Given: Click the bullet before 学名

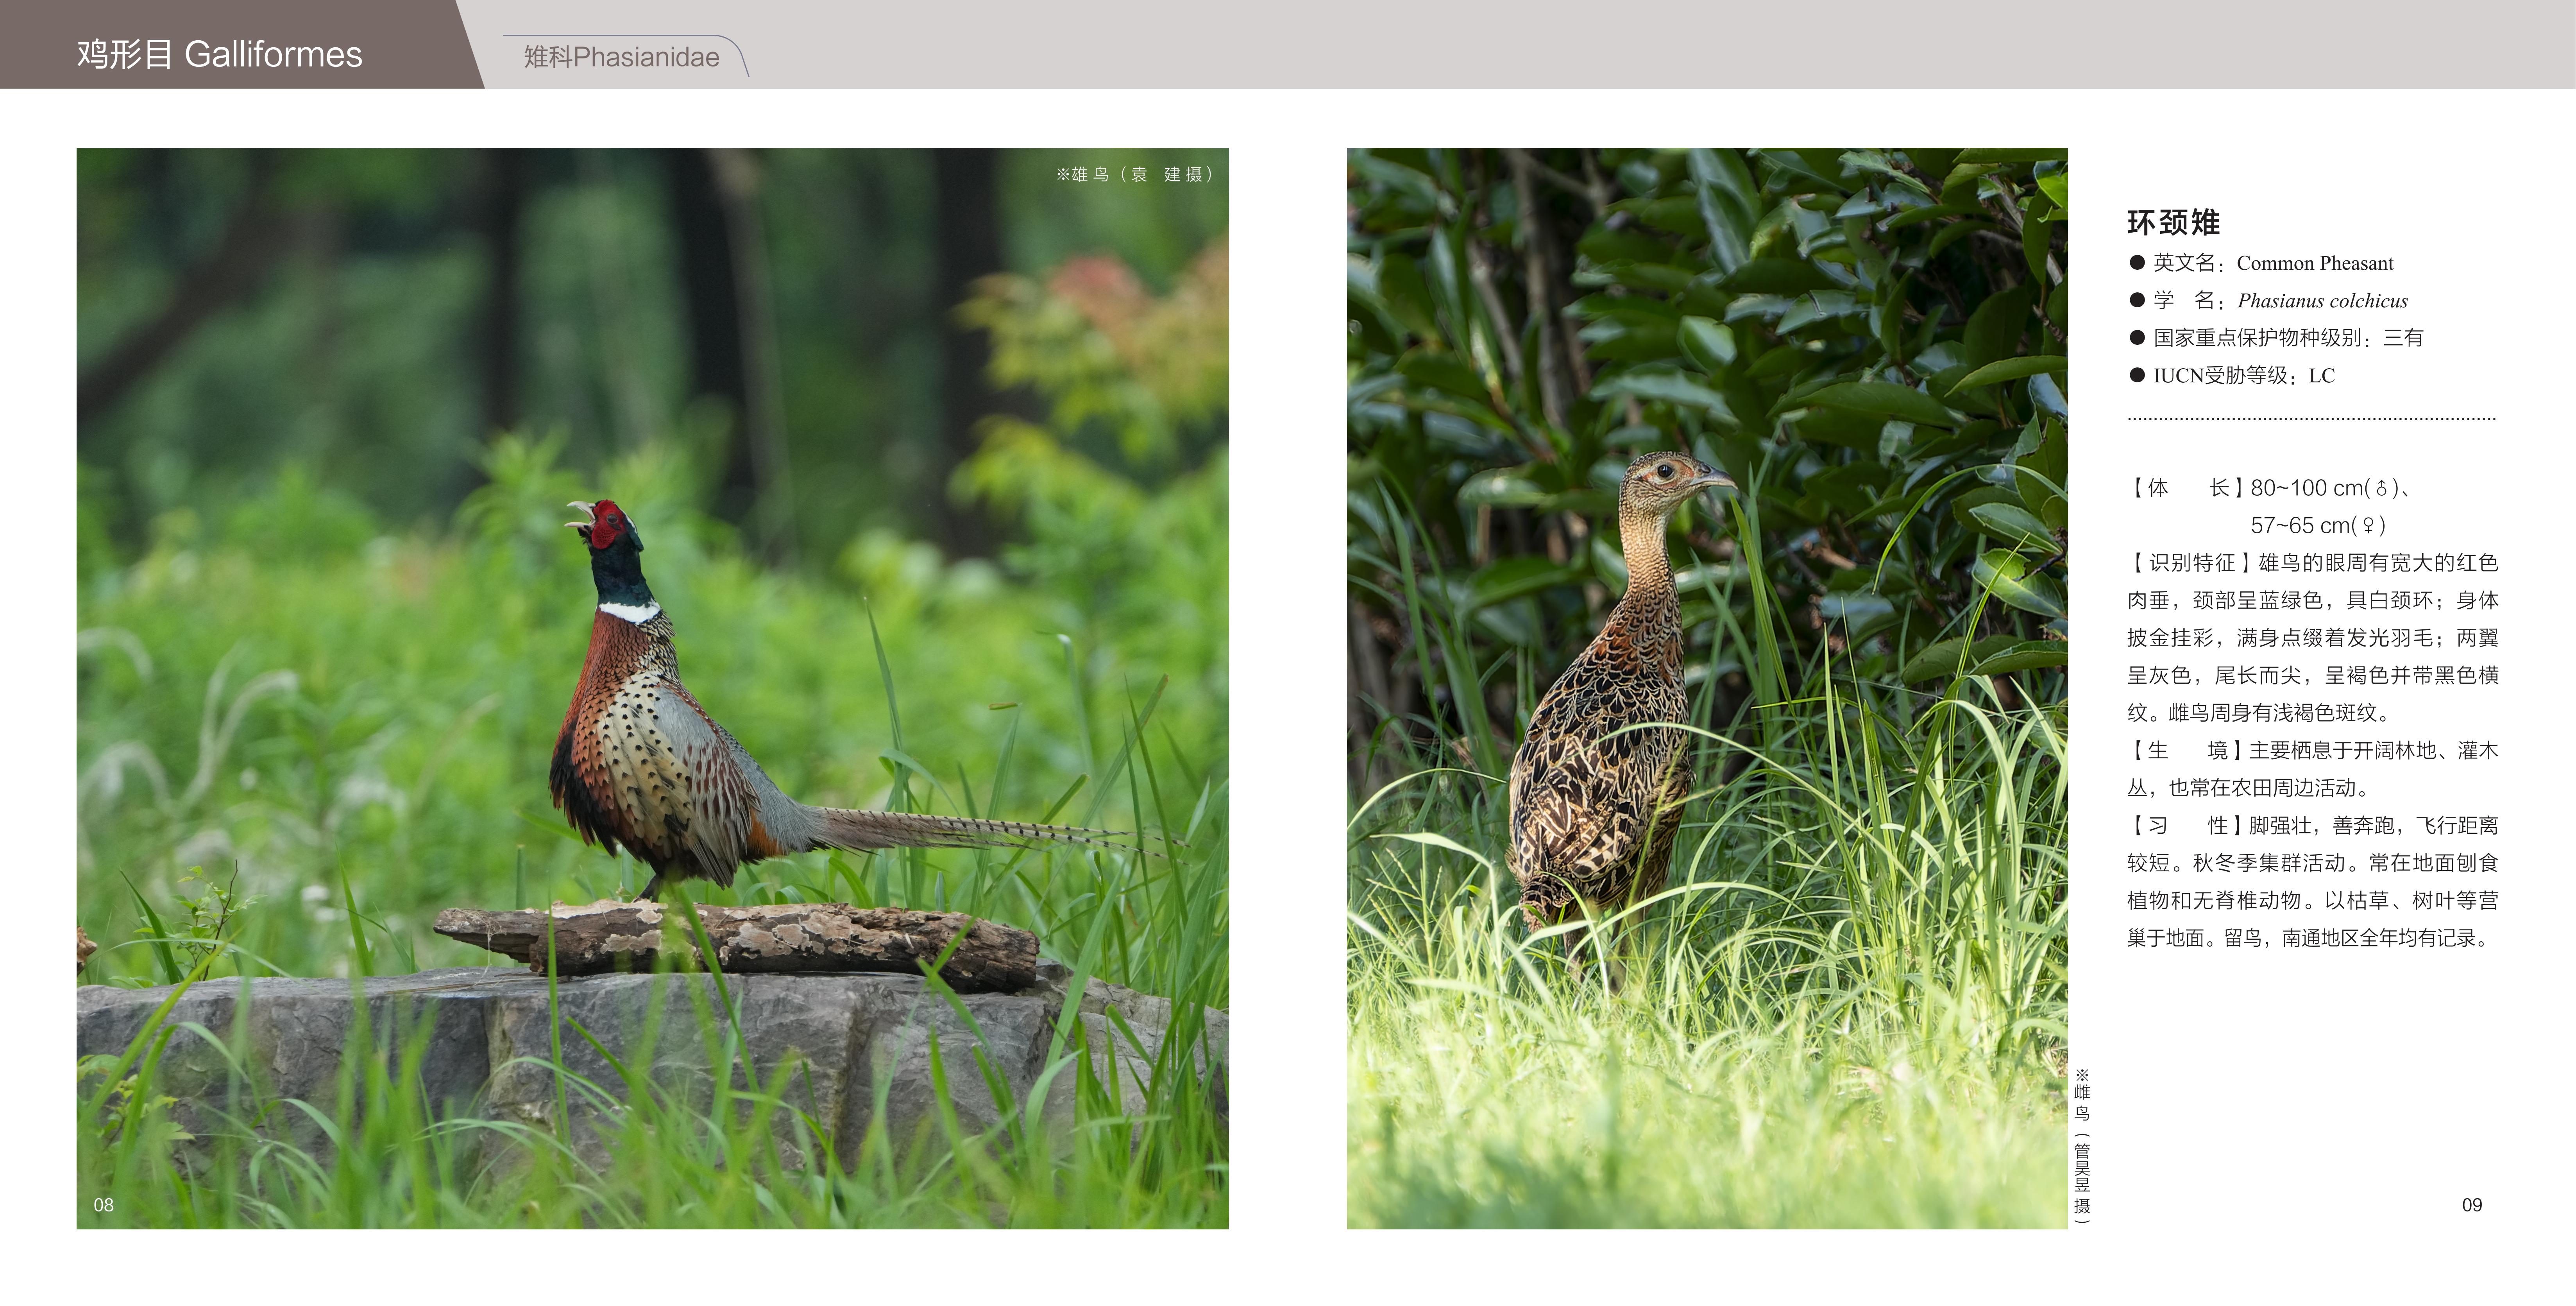Looking at the screenshot, I should 2137,300.
